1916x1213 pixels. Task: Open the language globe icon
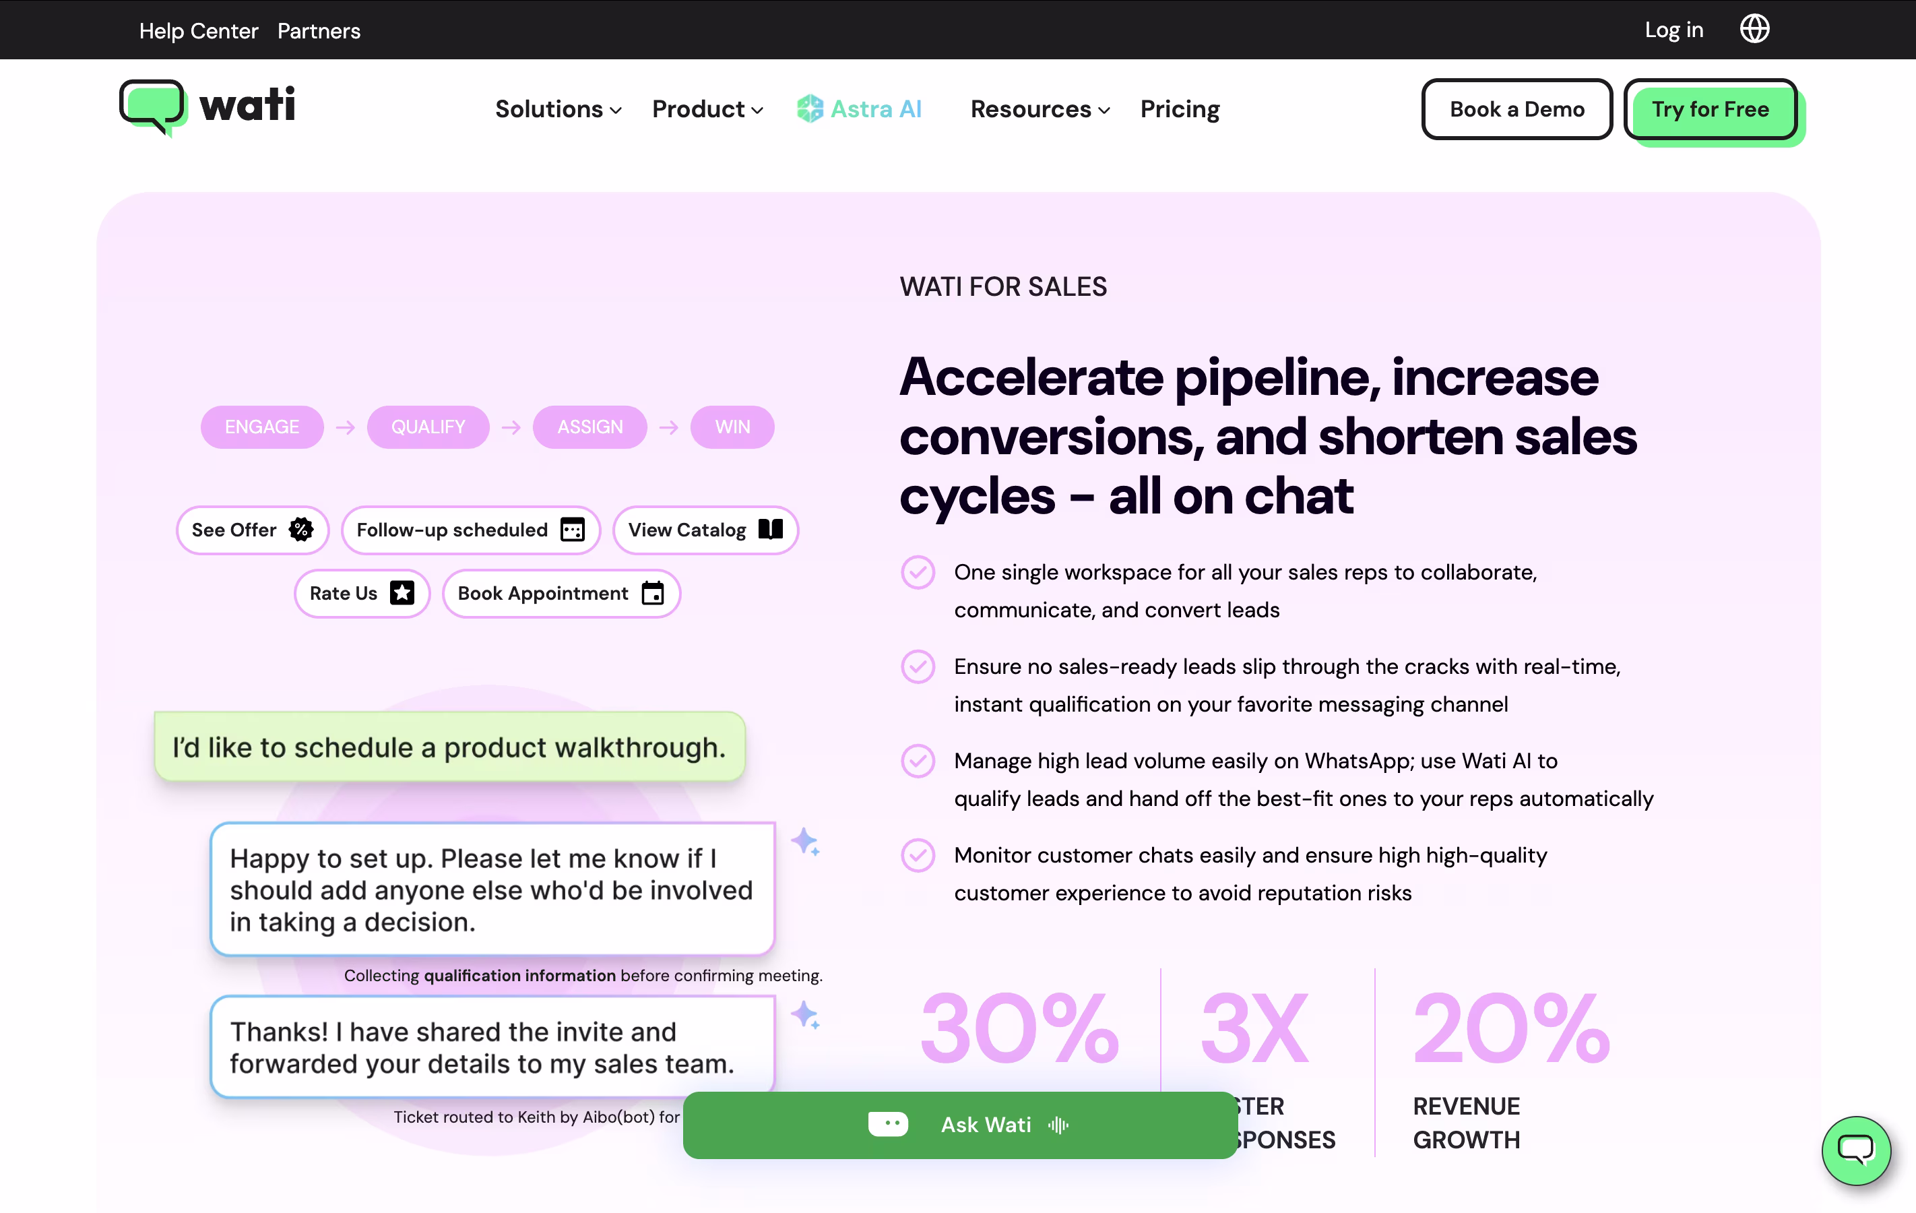tap(1754, 30)
